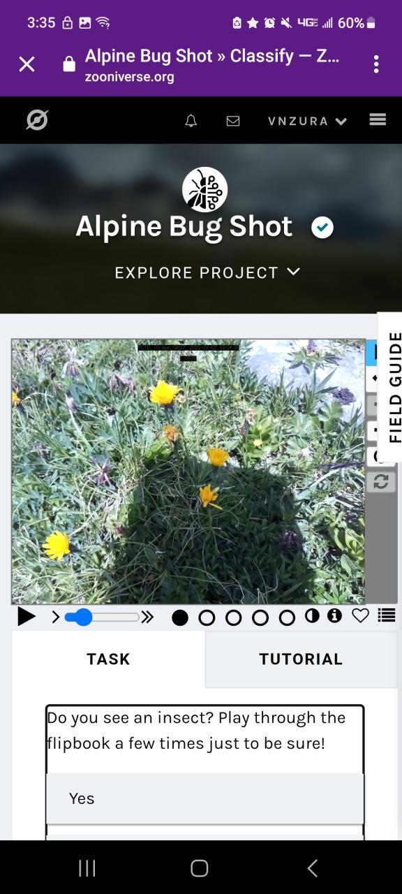Open the FIELD GUIDE side tab
This screenshot has width=402, height=894.
tap(392, 387)
